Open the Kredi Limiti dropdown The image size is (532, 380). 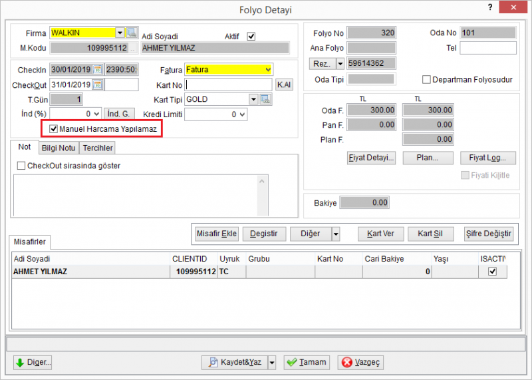242,114
